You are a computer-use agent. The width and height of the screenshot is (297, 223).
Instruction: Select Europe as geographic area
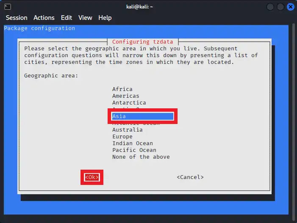tap(122, 137)
